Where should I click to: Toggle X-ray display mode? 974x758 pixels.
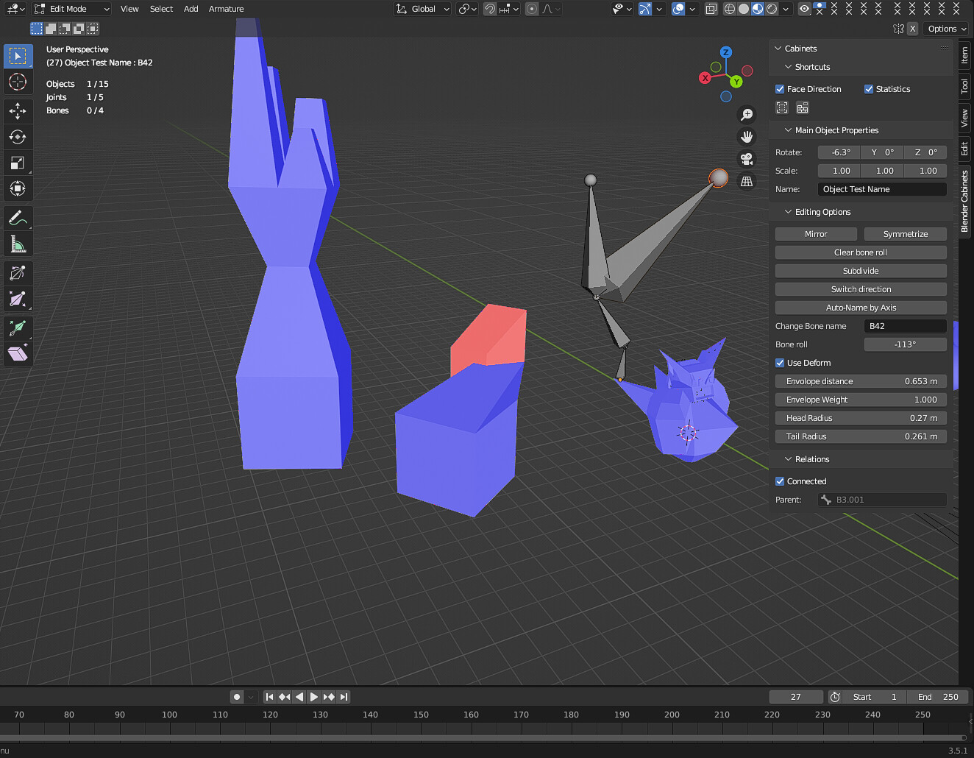(711, 9)
